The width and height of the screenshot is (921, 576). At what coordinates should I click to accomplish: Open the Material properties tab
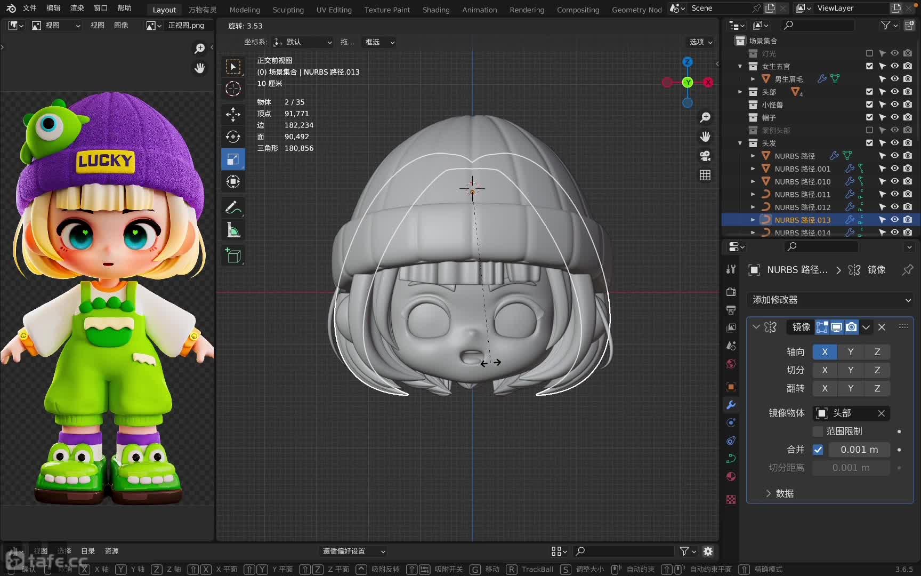pos(731,476)
